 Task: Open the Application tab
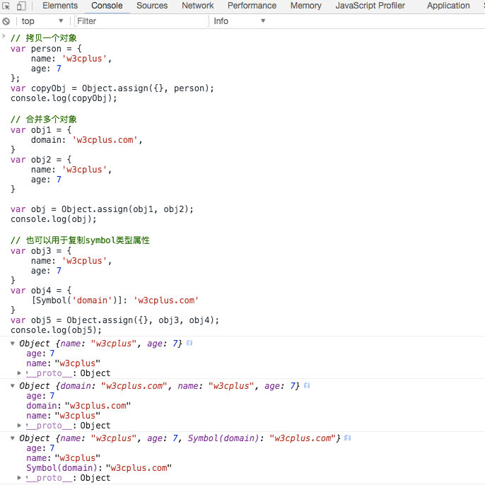pyautogui.click(x=448, y=6)
